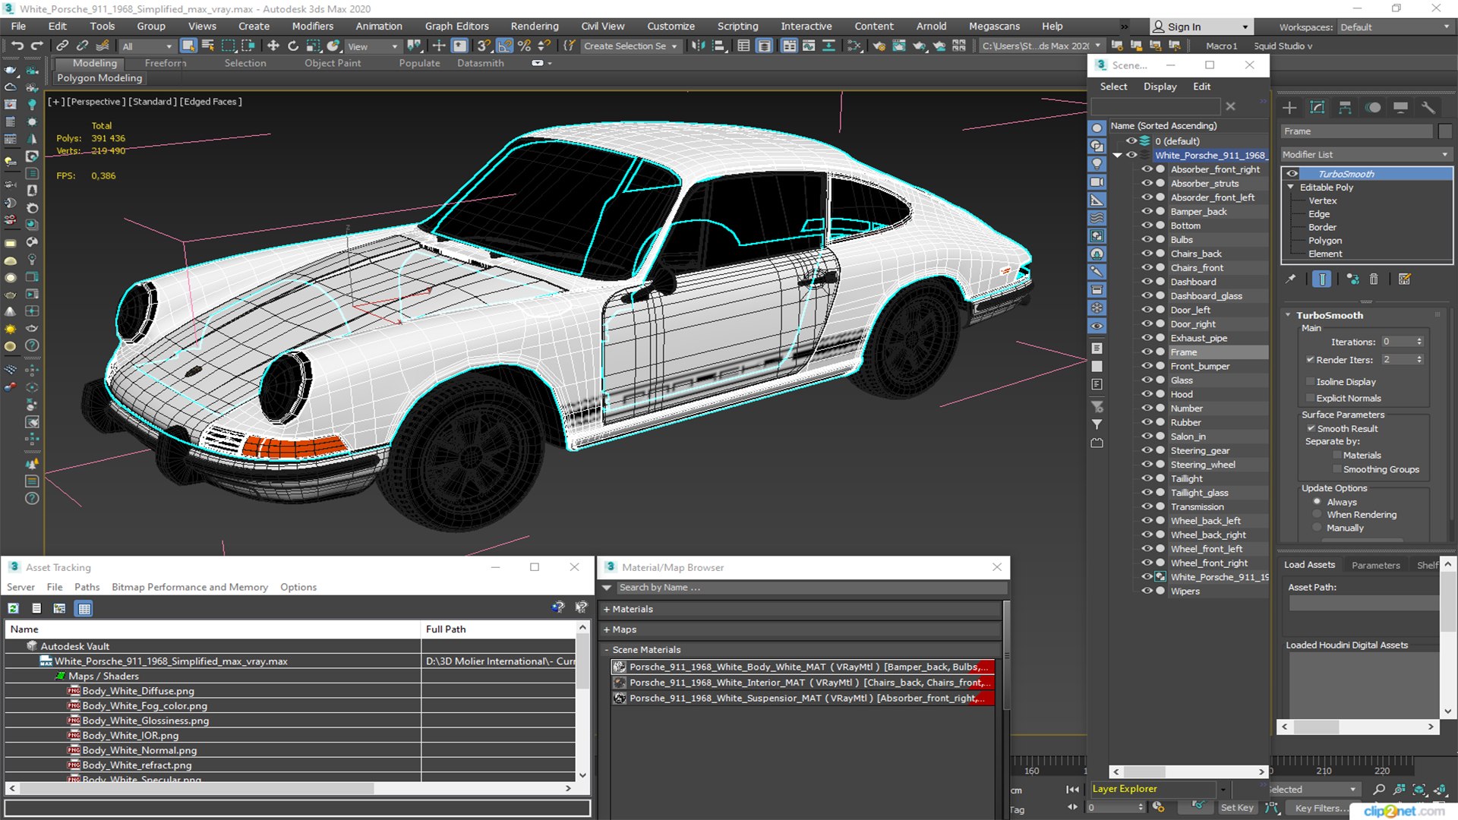Open the selection filter All dropdown

tap(147, 46)
